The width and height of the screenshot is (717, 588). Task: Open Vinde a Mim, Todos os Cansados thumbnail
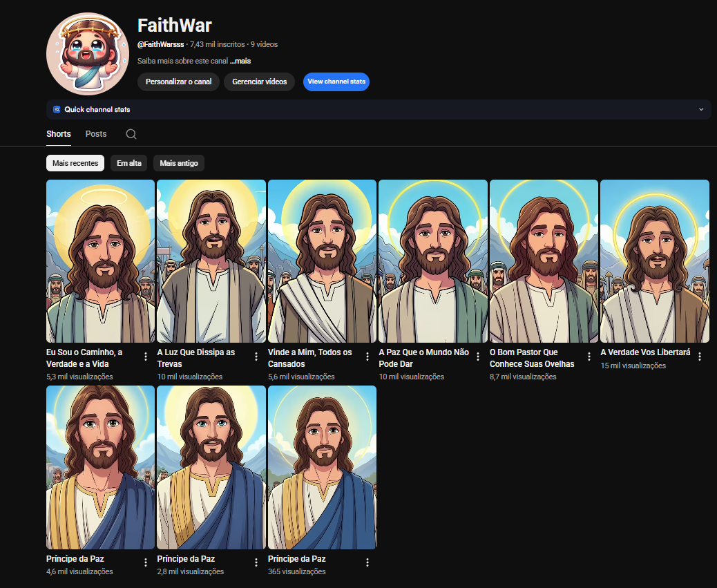(323, 261)
